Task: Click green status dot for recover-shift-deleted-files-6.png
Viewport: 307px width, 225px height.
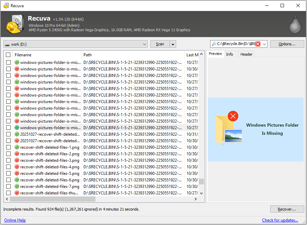Action: point(17,180)
